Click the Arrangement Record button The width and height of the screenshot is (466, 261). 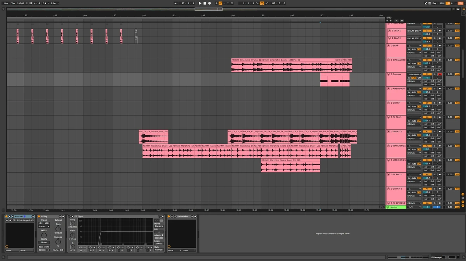click(x=210, y=3)
